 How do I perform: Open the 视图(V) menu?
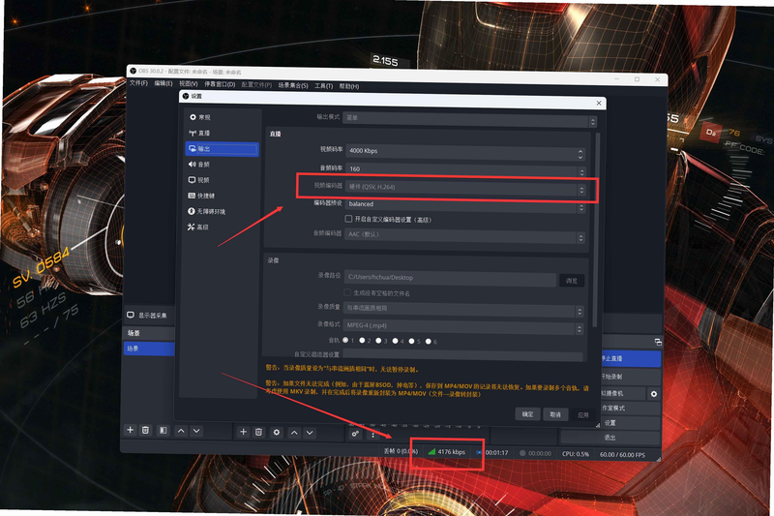(188, 84)
